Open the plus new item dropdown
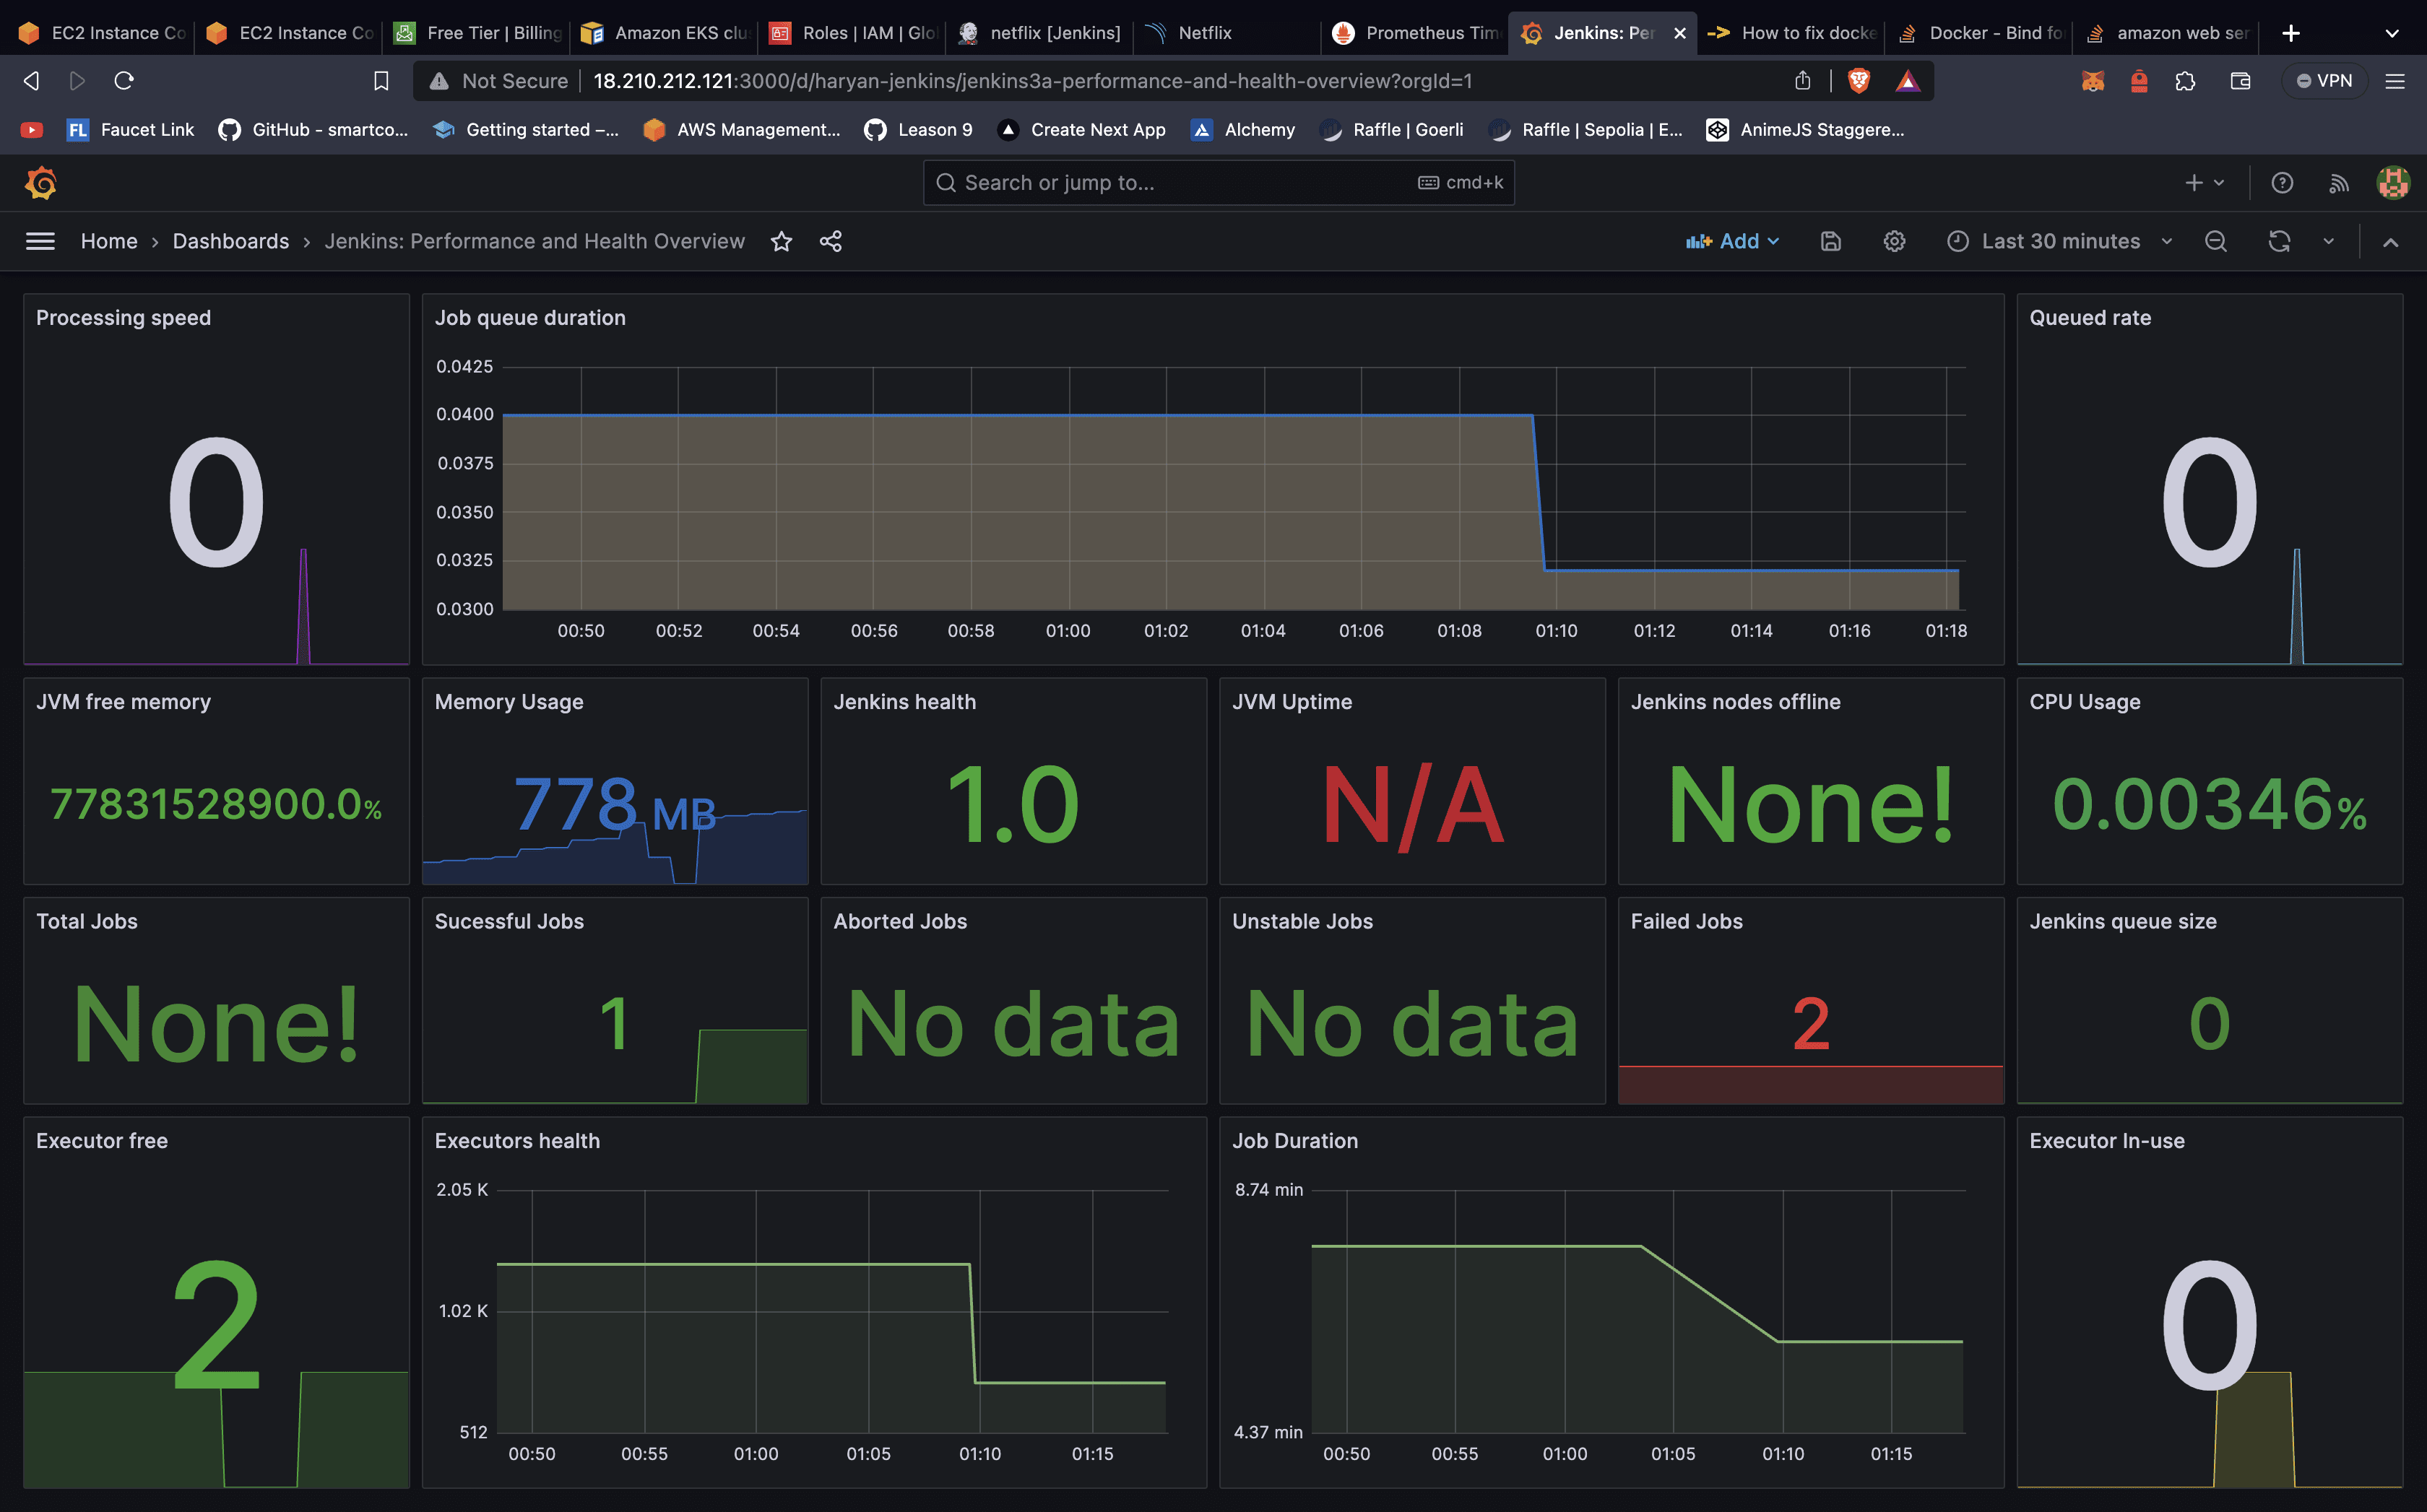 pos(2204,183)
